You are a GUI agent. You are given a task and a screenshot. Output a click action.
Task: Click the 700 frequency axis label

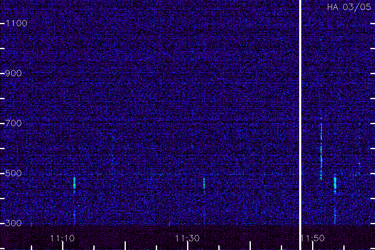[x=13, y=123]
